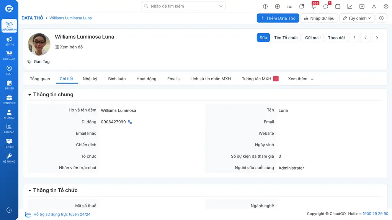Open Xem bản đồ map link
The height and width of the screenshot is (220, 392).
tap(69, 47)
